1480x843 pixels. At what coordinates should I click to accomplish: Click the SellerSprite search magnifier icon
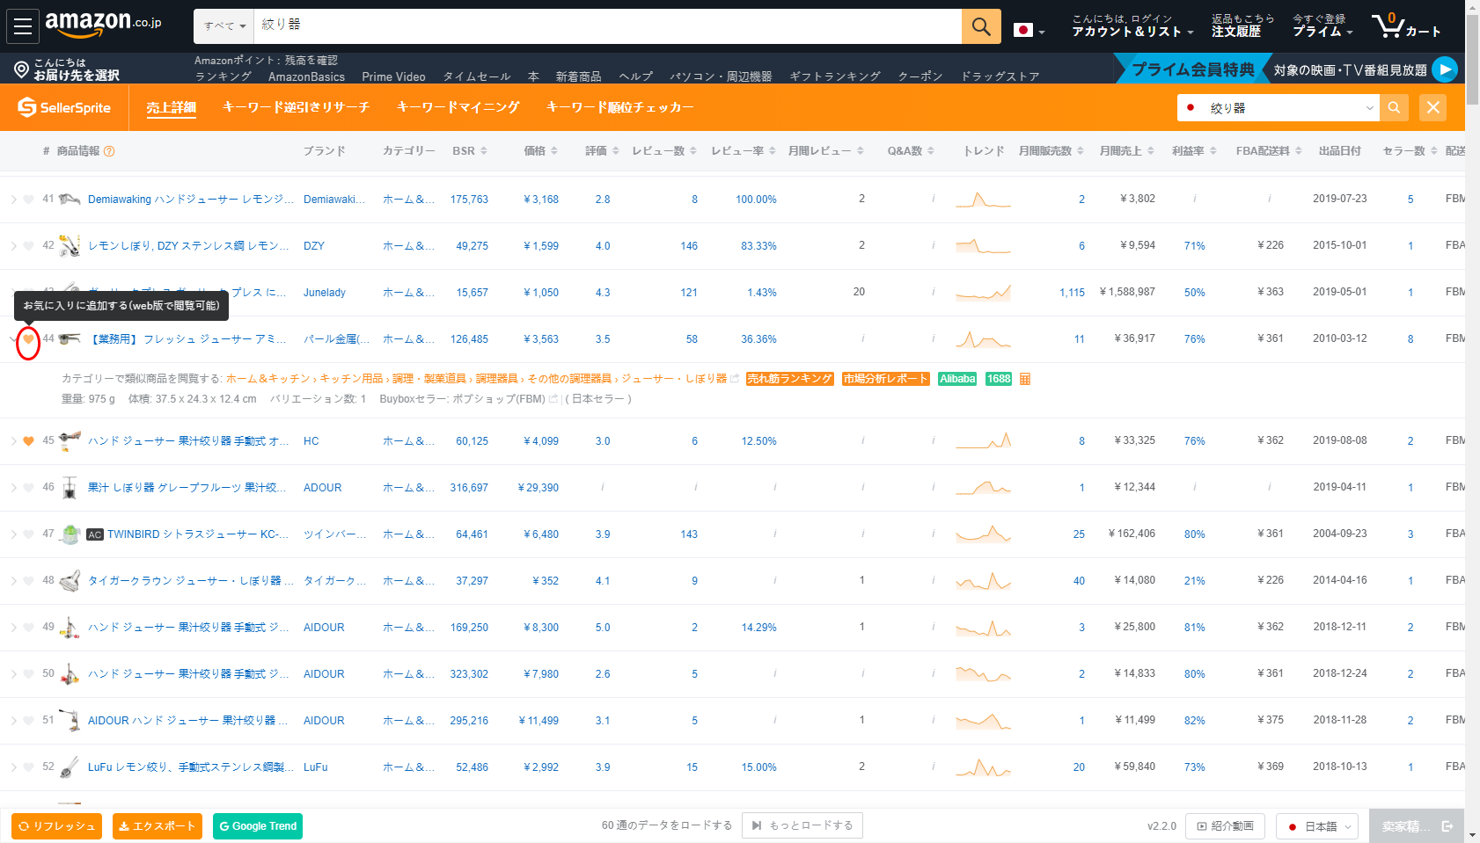tap(1394, 107)
